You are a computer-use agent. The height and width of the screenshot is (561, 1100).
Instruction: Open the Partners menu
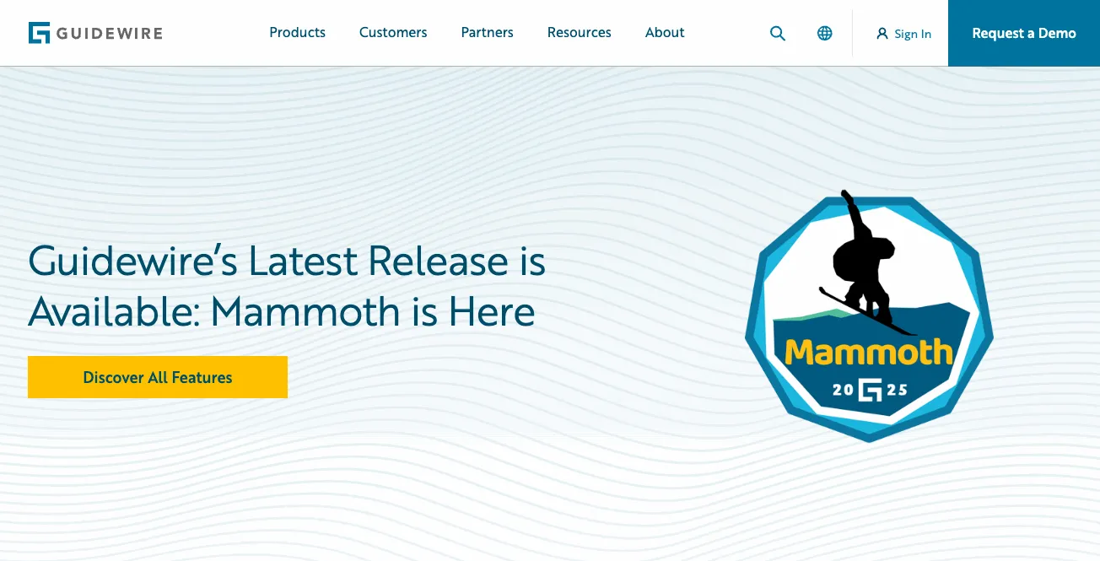click(488, 33)
